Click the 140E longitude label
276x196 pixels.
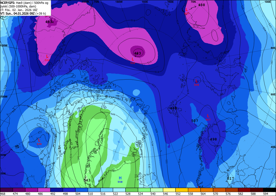tap(170, 2)
